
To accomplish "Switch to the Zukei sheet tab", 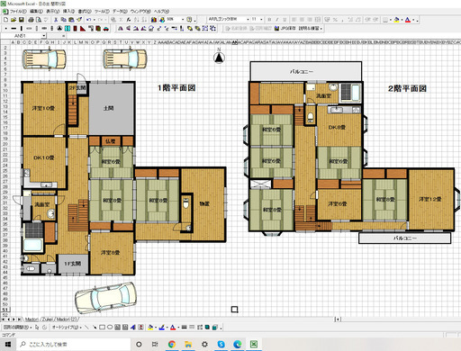I will pos(47,319).
